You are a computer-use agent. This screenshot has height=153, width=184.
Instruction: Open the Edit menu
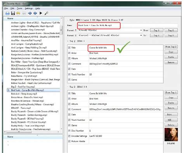coord(12,9)
